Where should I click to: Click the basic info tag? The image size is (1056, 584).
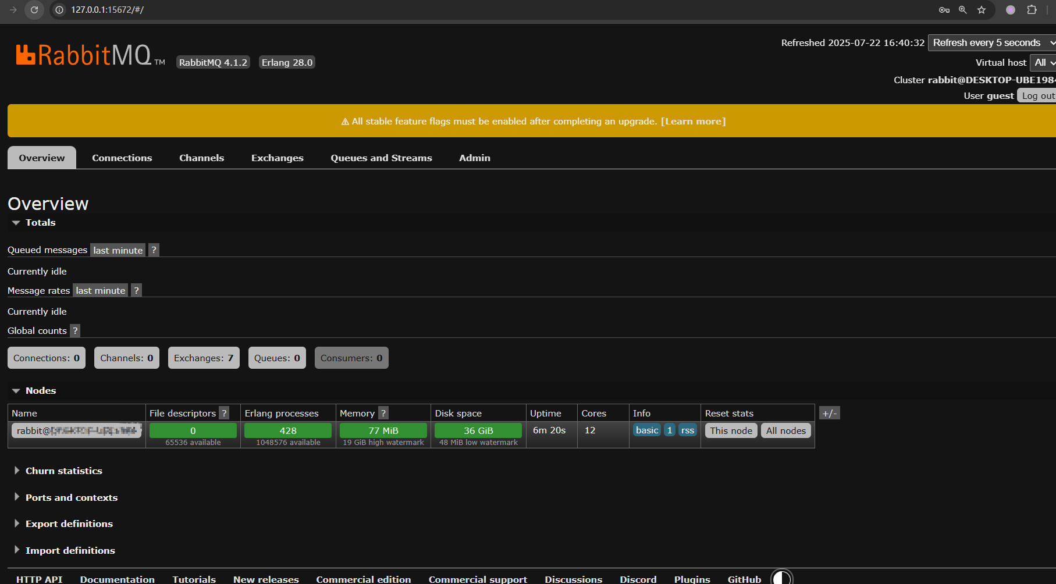pyautogui.click(x=647, y=430)
